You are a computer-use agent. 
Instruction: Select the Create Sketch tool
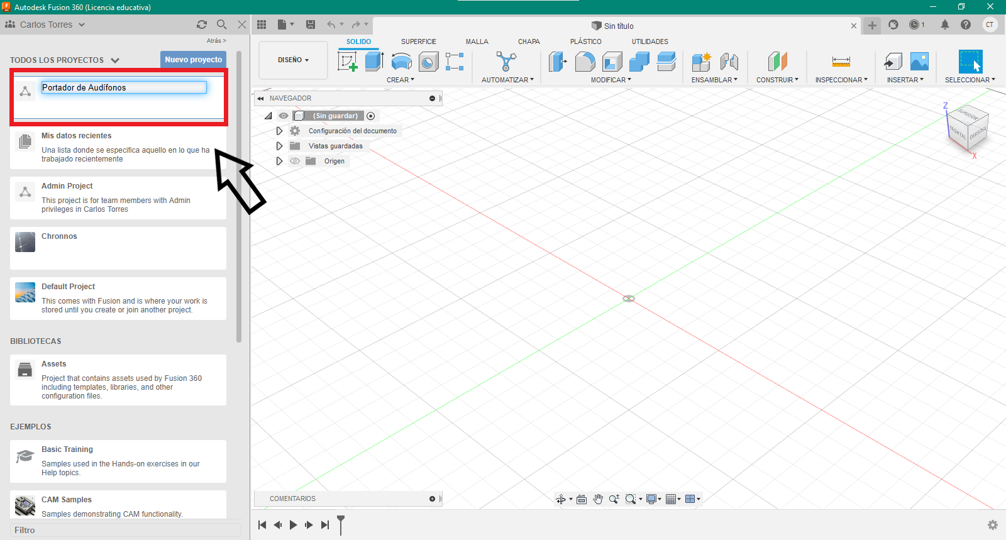pyautogui.click(x=348, y=62)
